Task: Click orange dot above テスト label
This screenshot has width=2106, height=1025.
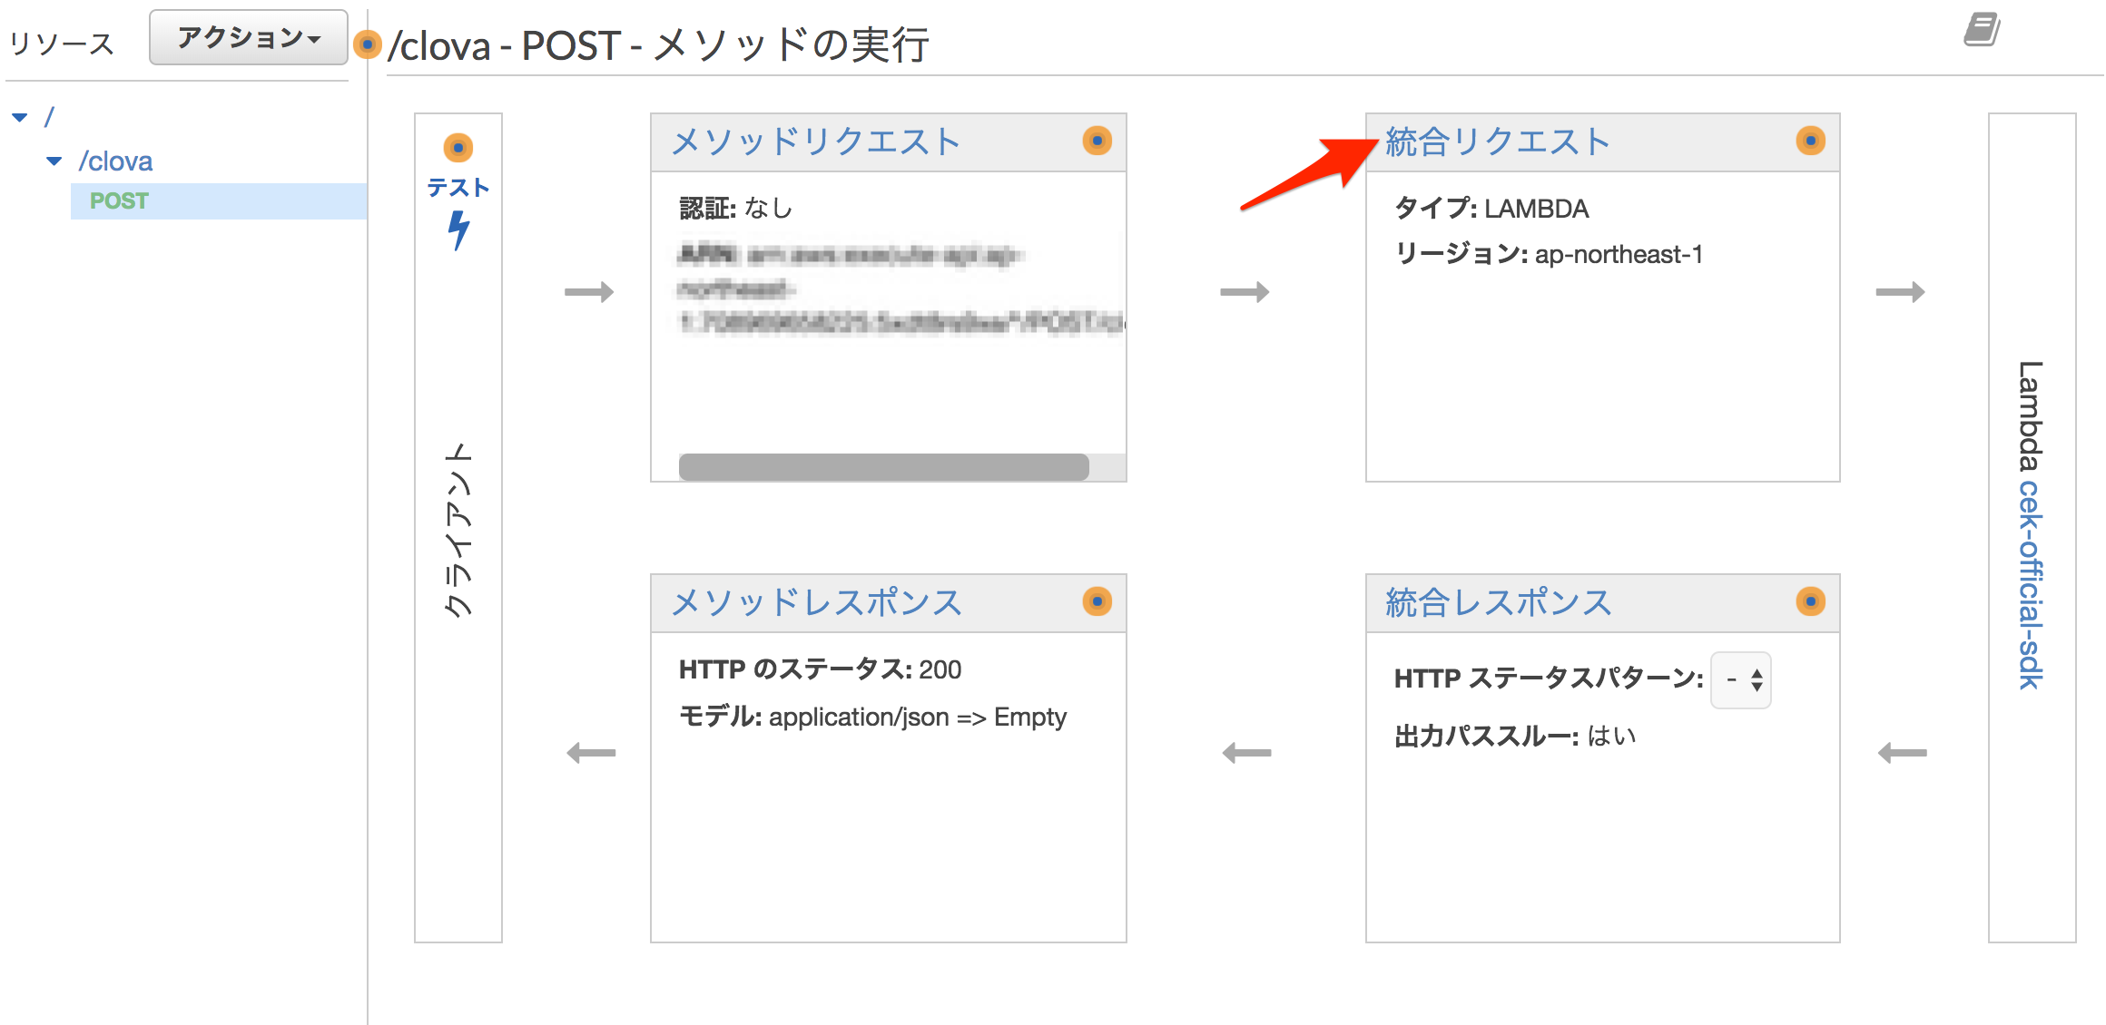Action: pos(458,147)
